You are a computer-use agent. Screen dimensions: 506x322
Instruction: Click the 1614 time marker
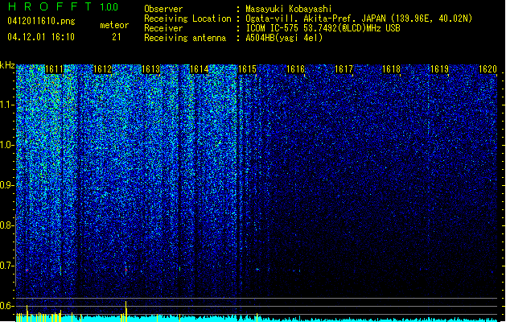pos(200,69)
